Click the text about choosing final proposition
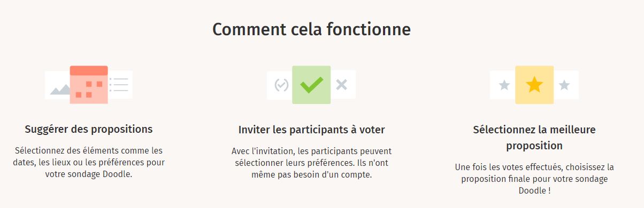 pos(534,179)
